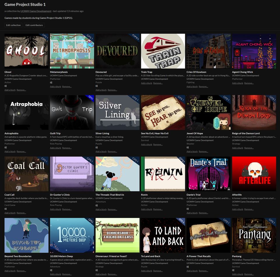Open the A Flower That Recalls thumbnail

[209, 235]
